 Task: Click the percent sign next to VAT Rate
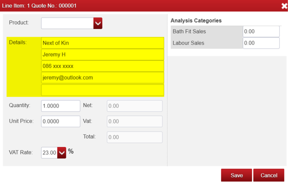point(71,151)
